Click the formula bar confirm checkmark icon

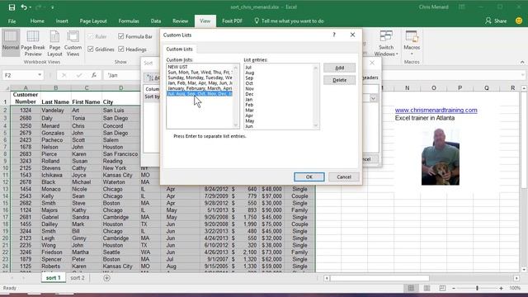click(x=79, y=75)
